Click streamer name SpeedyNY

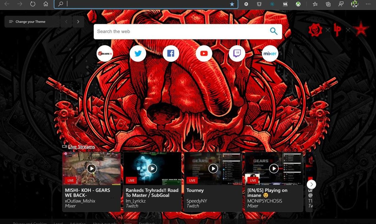[x=197, y=201]
